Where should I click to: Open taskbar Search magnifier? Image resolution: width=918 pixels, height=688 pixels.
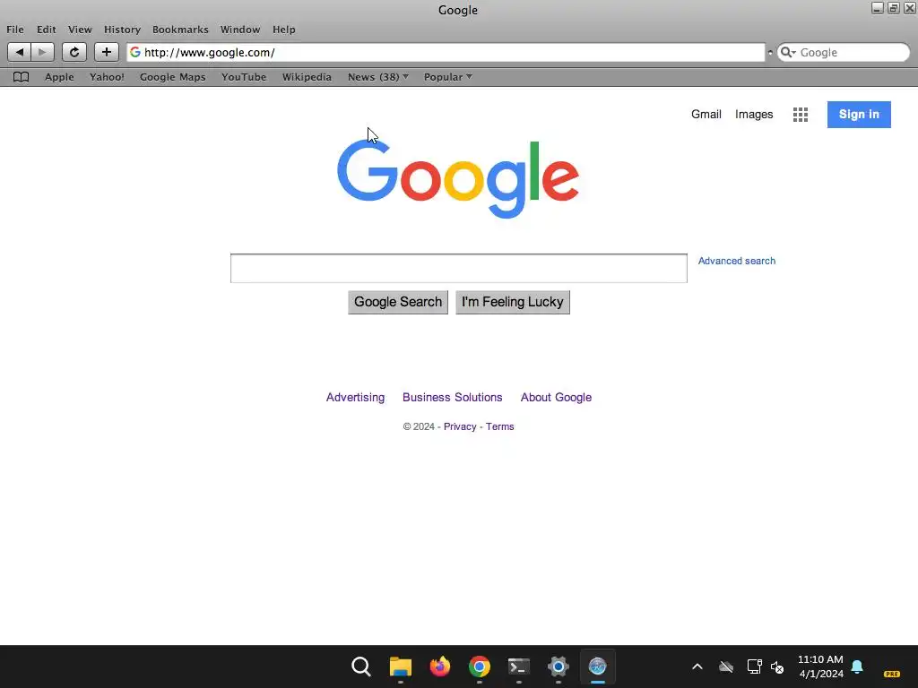[x=361, y=666]
